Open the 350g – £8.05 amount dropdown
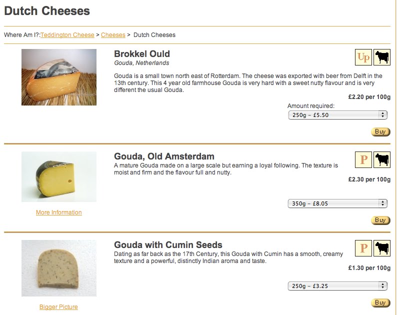The image size is (397, 315). (338, 203)
